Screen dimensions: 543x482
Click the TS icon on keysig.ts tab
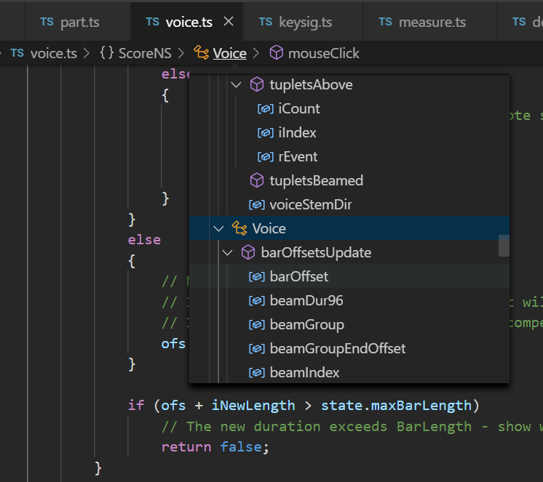pos(266,22)
